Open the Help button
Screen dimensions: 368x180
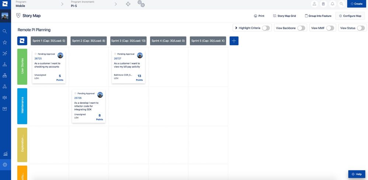[357, 174]
